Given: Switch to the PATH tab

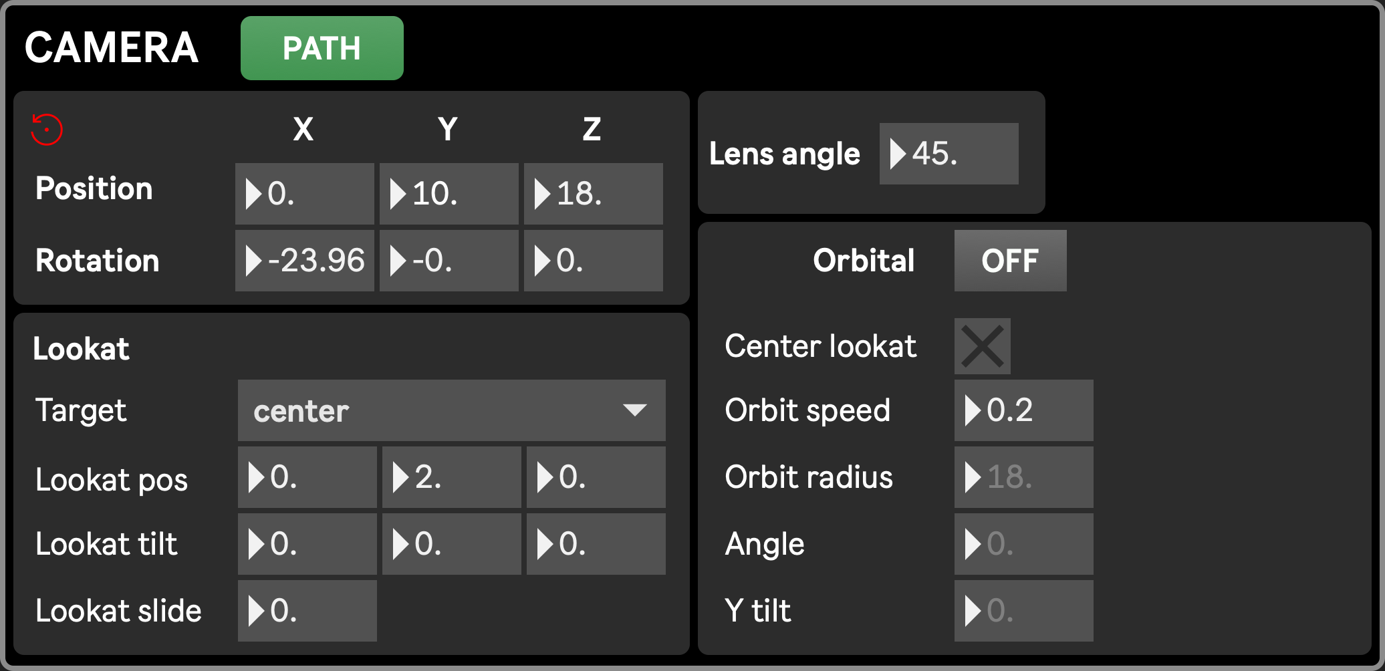Looking at the screenshot, I should point(322,48).
